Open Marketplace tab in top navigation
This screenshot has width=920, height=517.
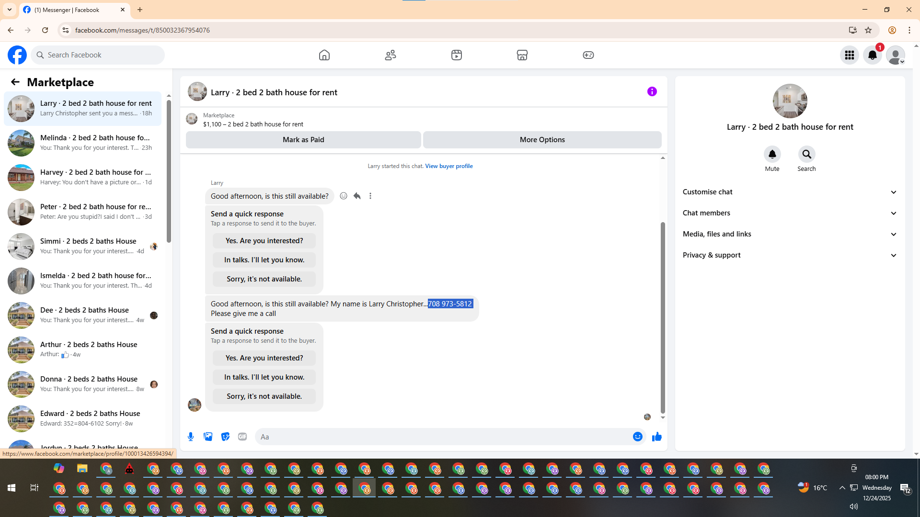522,55
